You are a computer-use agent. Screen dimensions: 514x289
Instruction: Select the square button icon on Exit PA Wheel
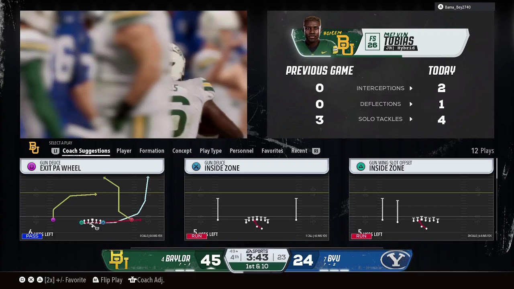pos(31,166)
